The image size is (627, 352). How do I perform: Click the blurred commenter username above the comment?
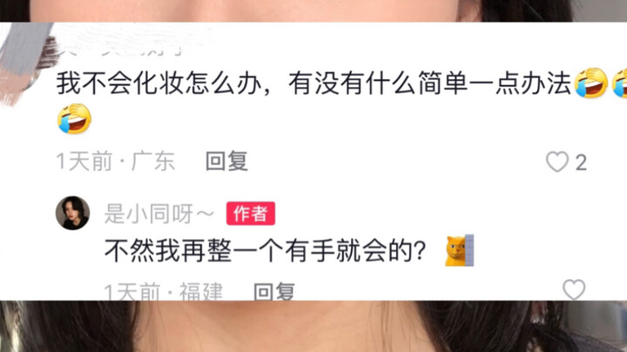tap(120, 50)
